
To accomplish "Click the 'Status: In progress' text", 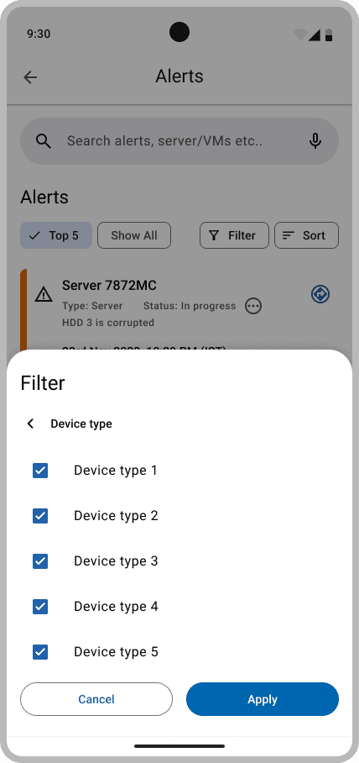I will (x=190, y=306).
